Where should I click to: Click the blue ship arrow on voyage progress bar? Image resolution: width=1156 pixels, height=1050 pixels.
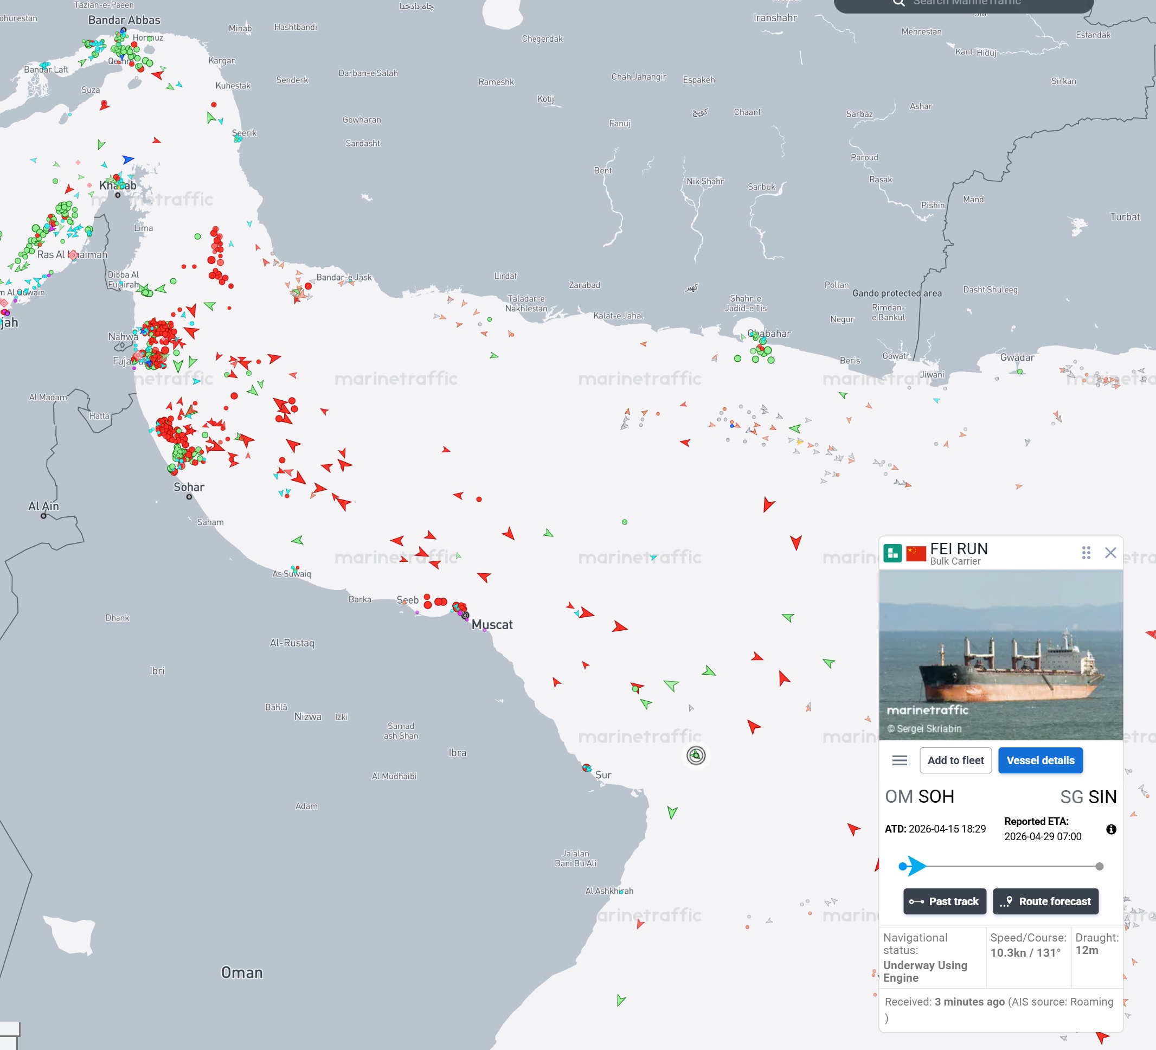916,866
